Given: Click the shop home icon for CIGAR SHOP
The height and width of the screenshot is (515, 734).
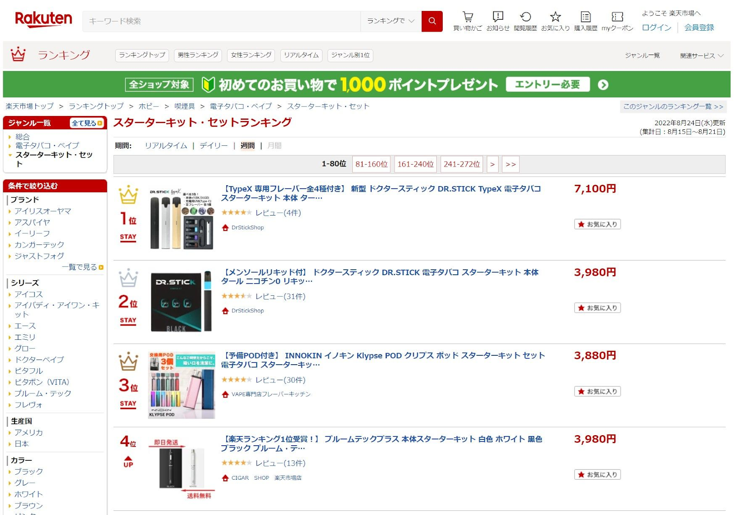Looking at the screenshot, I should coord(225,478).
